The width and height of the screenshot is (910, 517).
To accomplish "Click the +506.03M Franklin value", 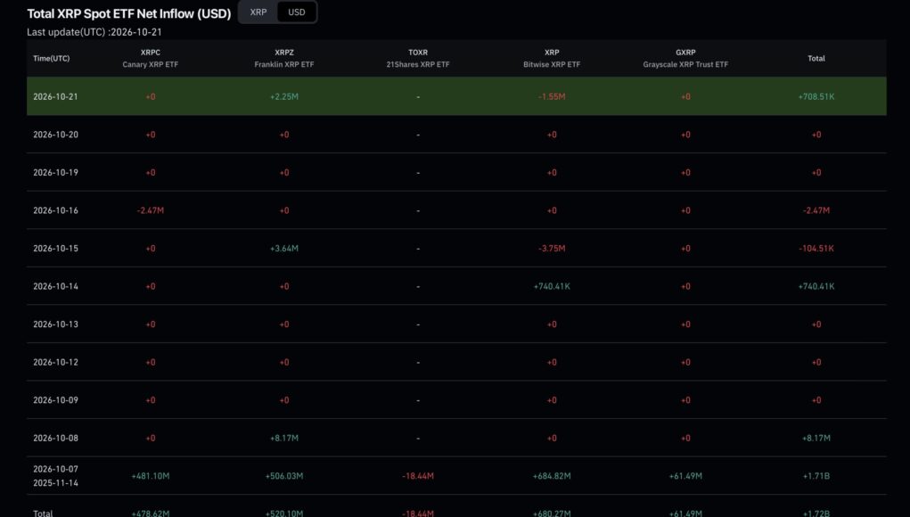I will (x=284, y=476).
